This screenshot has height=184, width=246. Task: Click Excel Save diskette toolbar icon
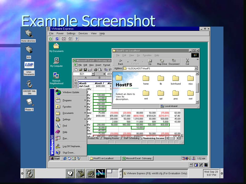click(x=85, y=70)
